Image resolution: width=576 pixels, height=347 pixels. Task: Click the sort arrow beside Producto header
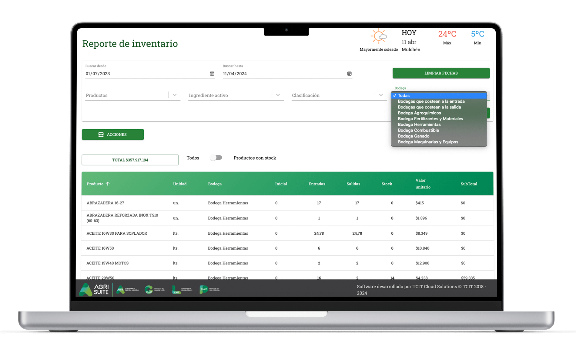click(x=108, y=184)
